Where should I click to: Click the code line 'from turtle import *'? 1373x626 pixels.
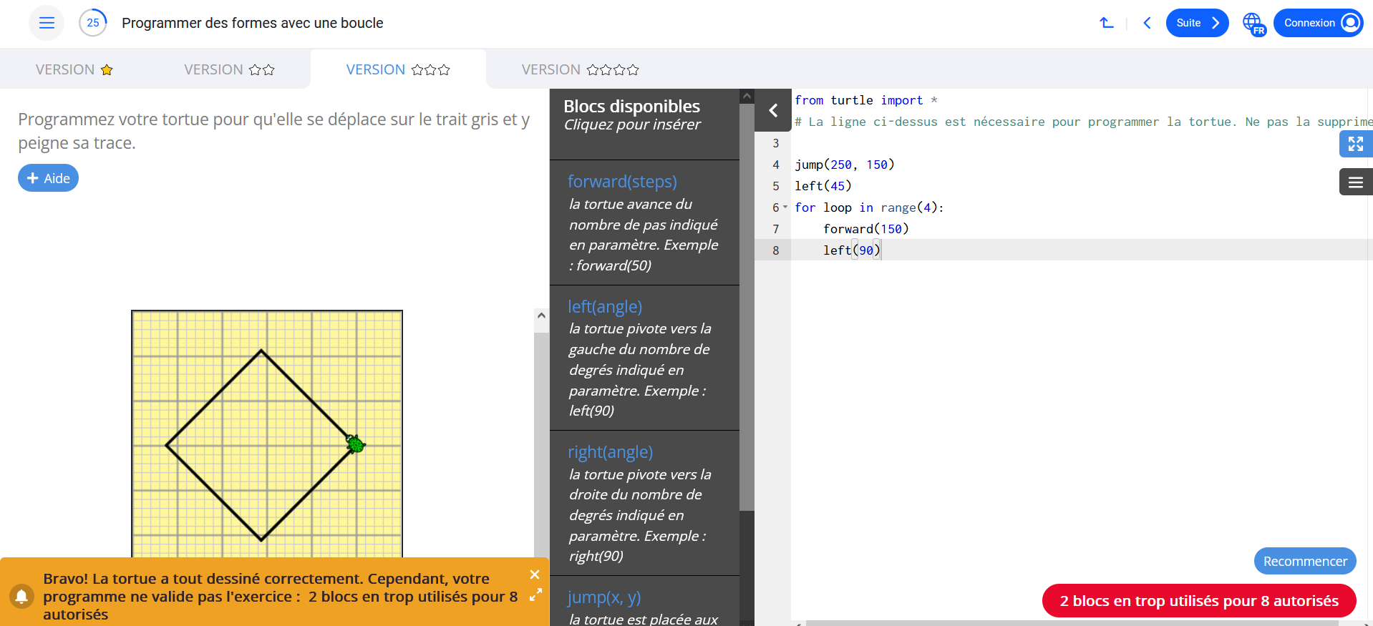click(865, 100)
